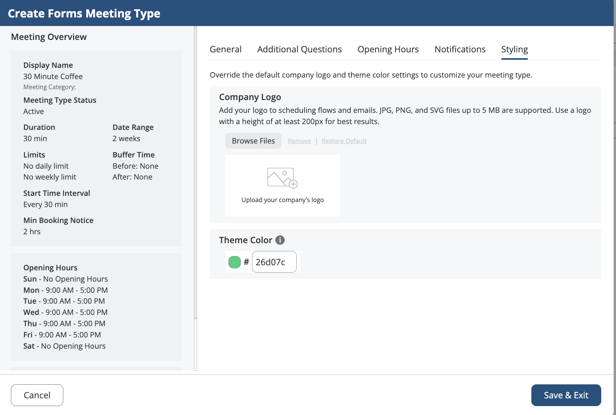Click the Meeting Overview heading

click(49, 37)
